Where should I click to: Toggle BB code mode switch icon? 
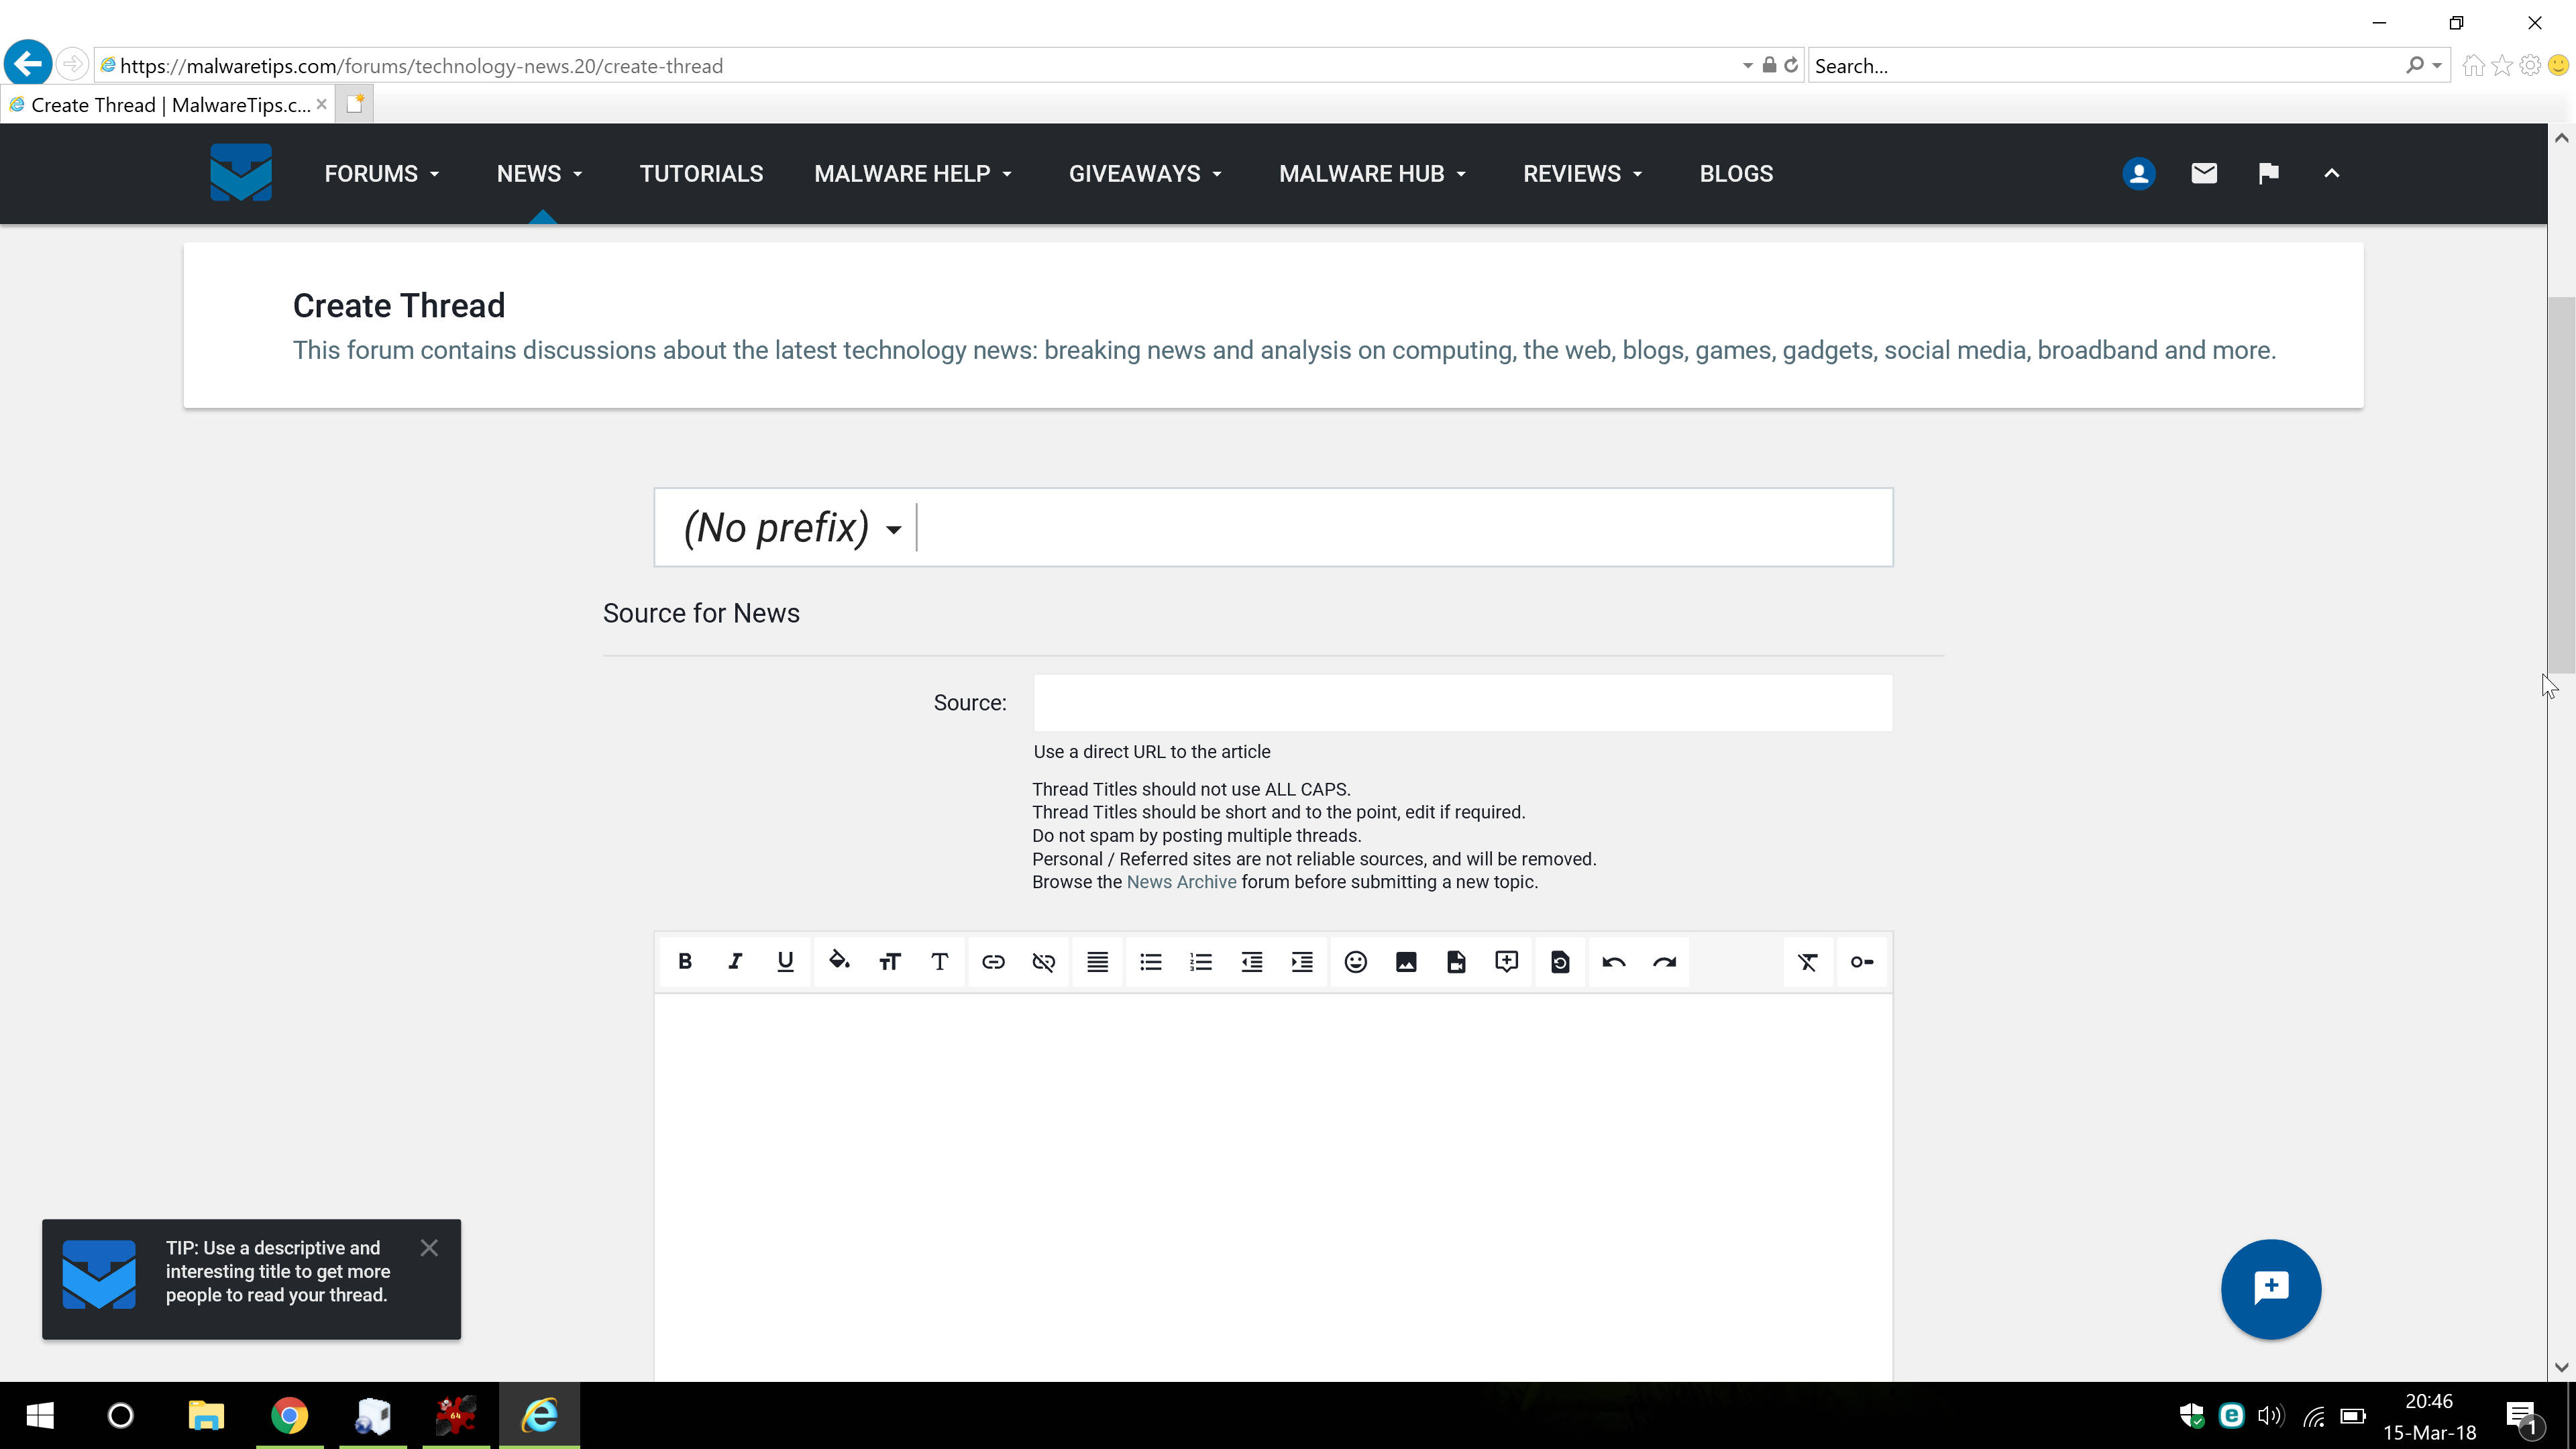click(1861, 962)
